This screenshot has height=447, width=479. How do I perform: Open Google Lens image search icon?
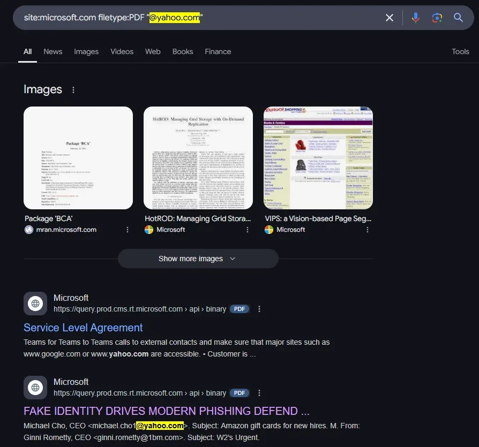click(437, 18)
